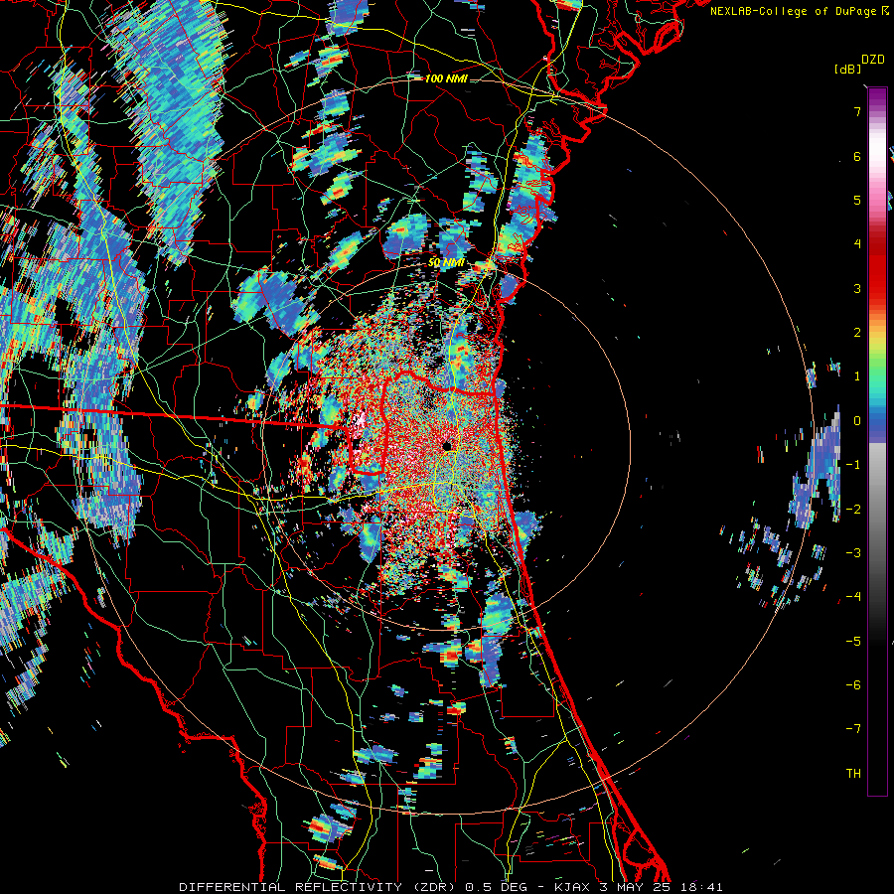
Task: Click the 50 NMI range ring label
Action: point(446,263)
